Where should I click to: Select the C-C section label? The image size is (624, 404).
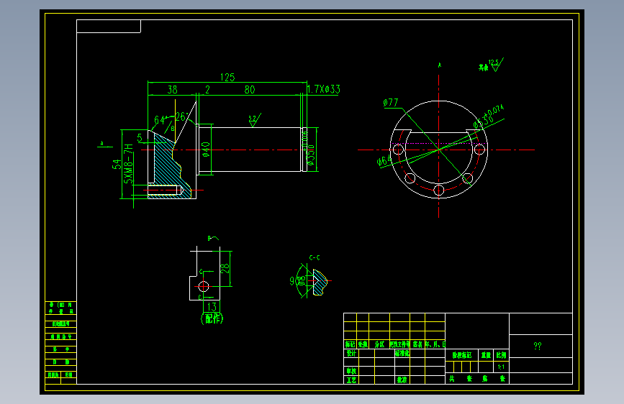[315, 257]
